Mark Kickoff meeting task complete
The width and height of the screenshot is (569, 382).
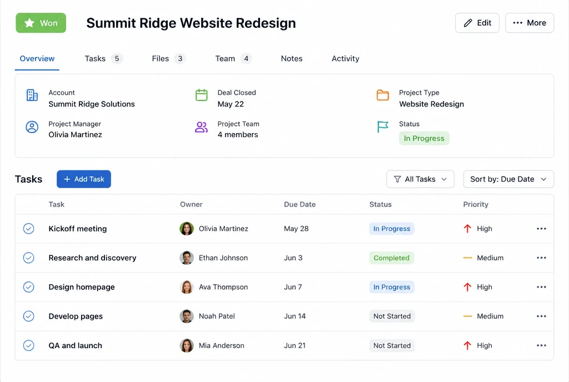pos(29,229)
